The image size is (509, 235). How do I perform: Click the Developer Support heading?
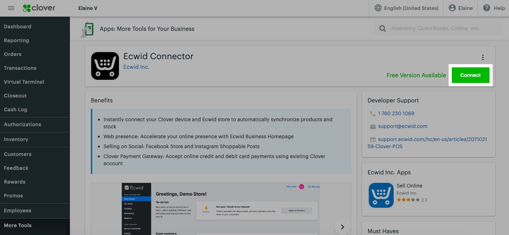click(x=393, y=100)
